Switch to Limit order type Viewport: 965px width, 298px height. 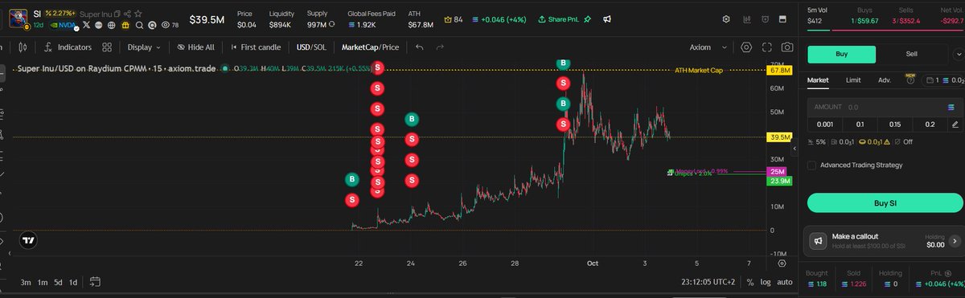pos(853,80)
